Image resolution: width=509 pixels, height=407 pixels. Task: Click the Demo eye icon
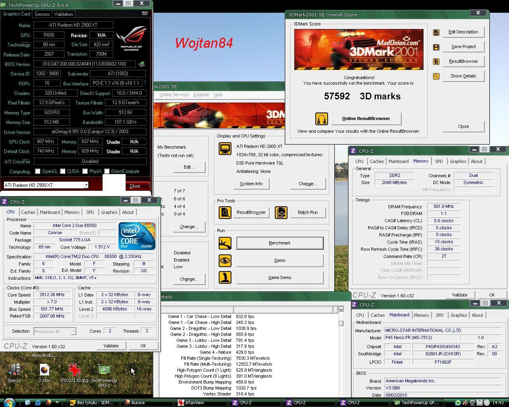[225, 260]
